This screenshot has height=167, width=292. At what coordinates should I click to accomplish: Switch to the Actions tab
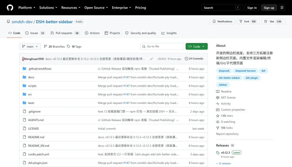tap(92, 33)
